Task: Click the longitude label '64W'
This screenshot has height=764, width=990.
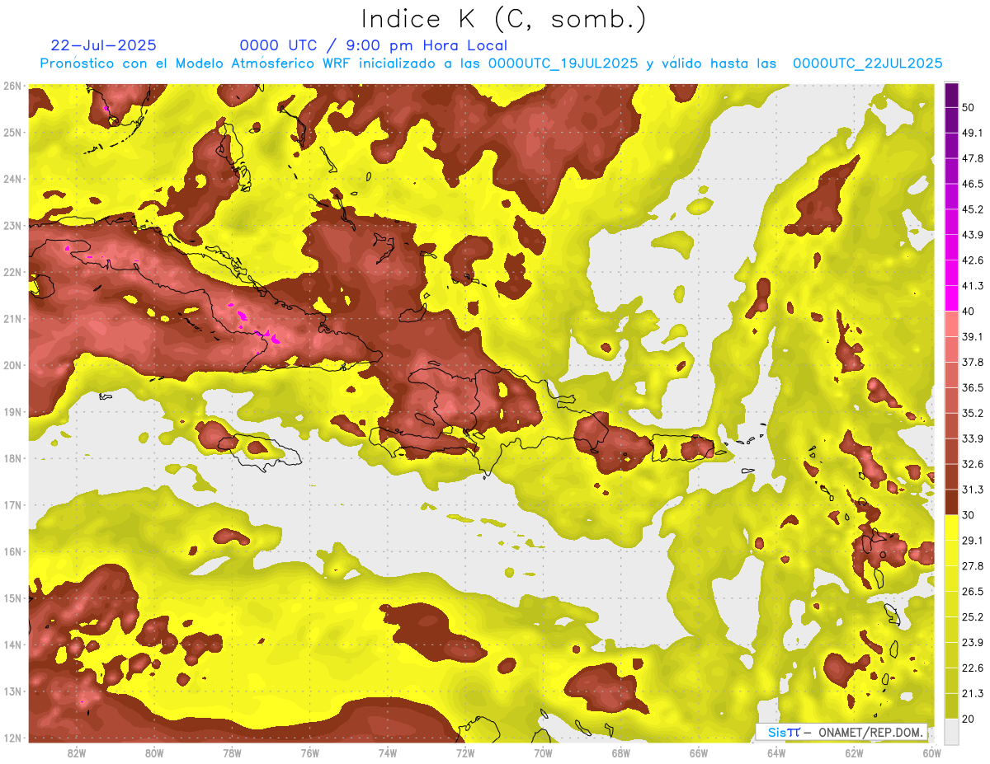Action: click(776, 752)
